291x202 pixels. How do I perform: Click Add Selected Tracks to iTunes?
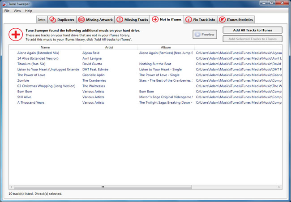[252, 39]
